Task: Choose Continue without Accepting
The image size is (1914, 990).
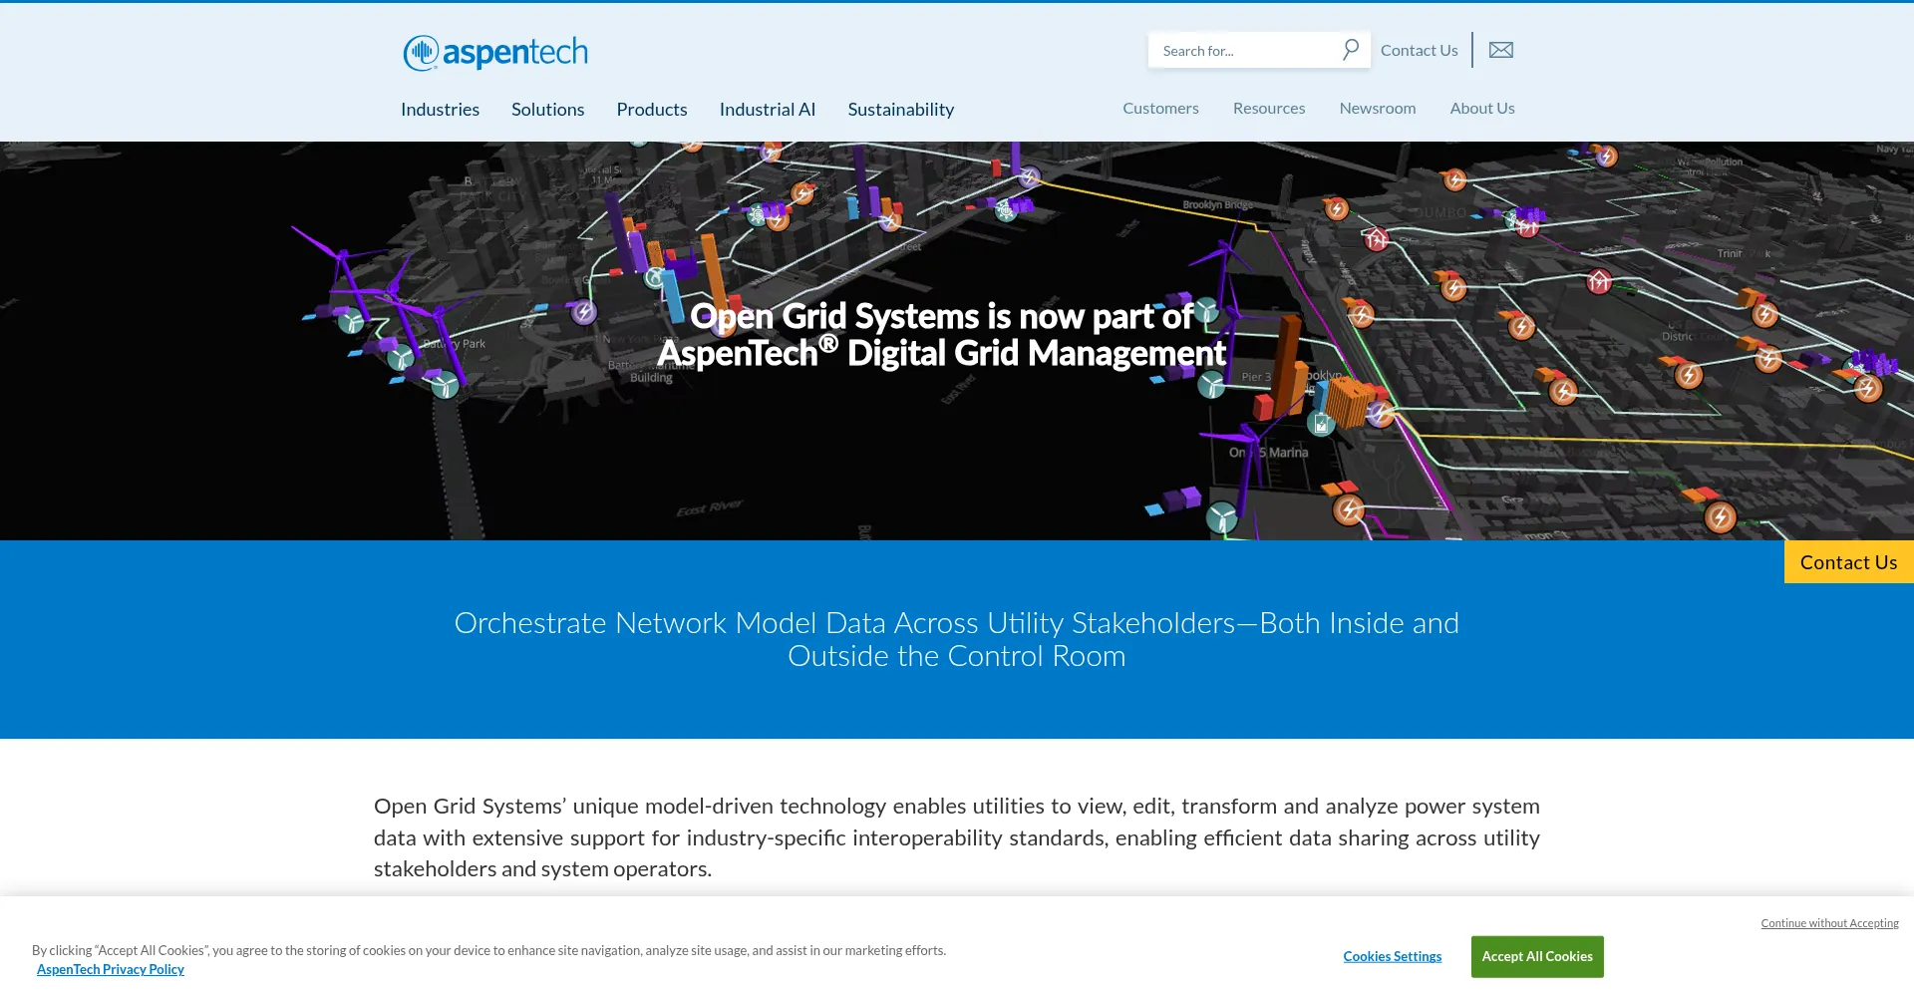Action: (1828, 923)
